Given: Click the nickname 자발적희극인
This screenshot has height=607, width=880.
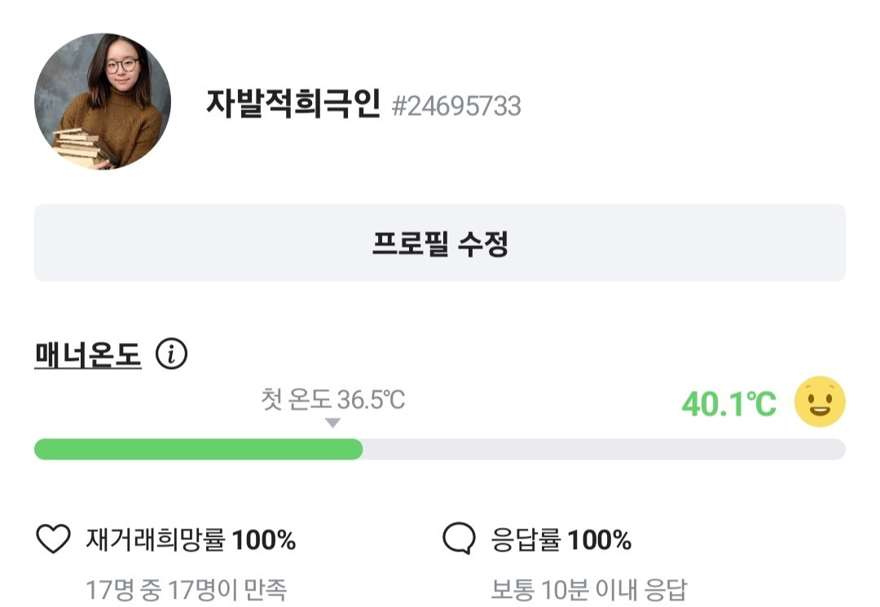Looking at the screenshot, I should pyautogui.click(x=293, y=104).
